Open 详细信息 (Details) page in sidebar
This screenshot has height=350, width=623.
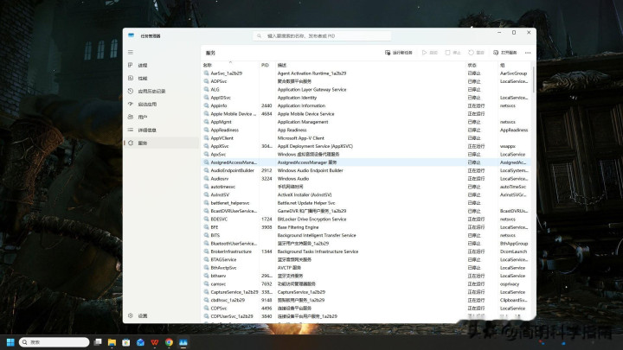[x=147, y=130]
